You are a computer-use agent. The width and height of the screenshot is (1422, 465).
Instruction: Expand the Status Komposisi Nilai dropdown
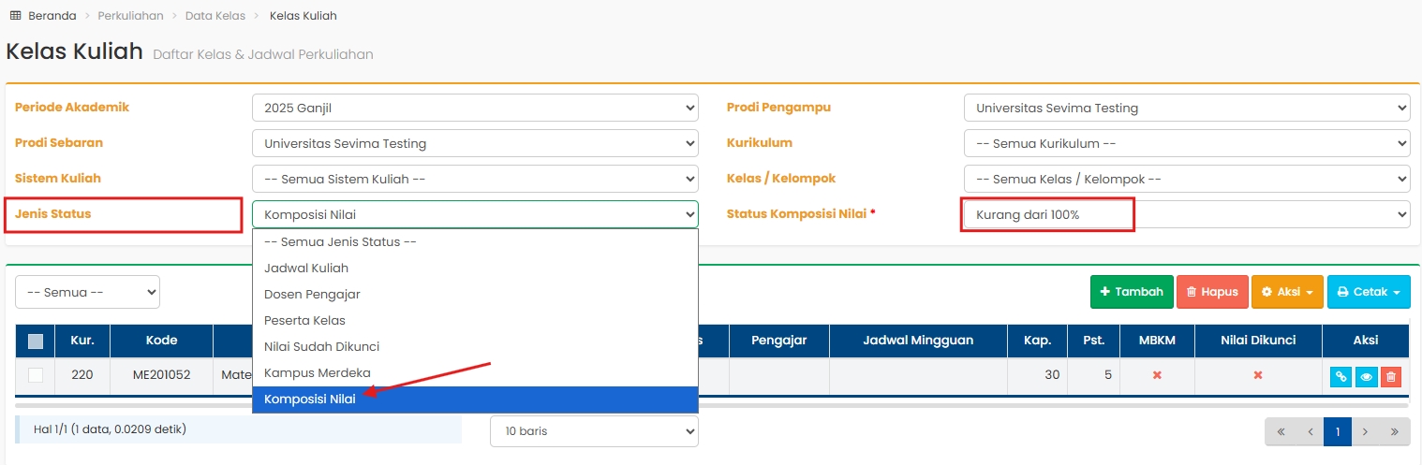[x=1186, y=214]
